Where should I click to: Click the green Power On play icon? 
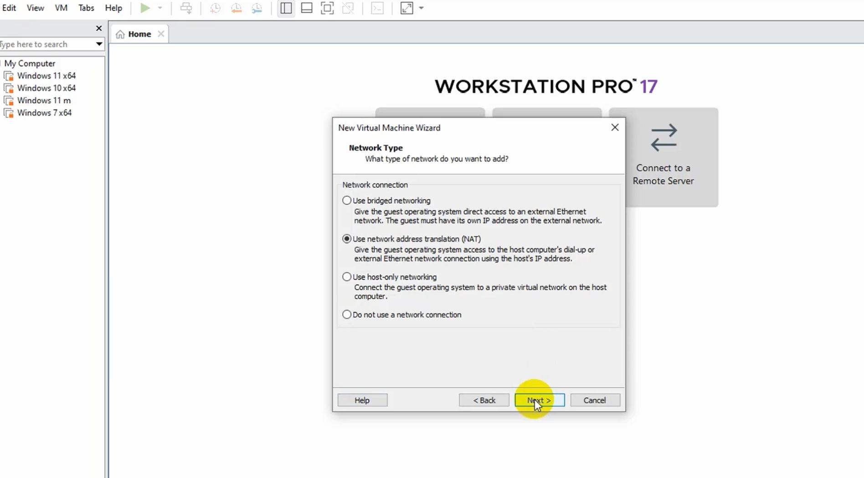(145, 8)
